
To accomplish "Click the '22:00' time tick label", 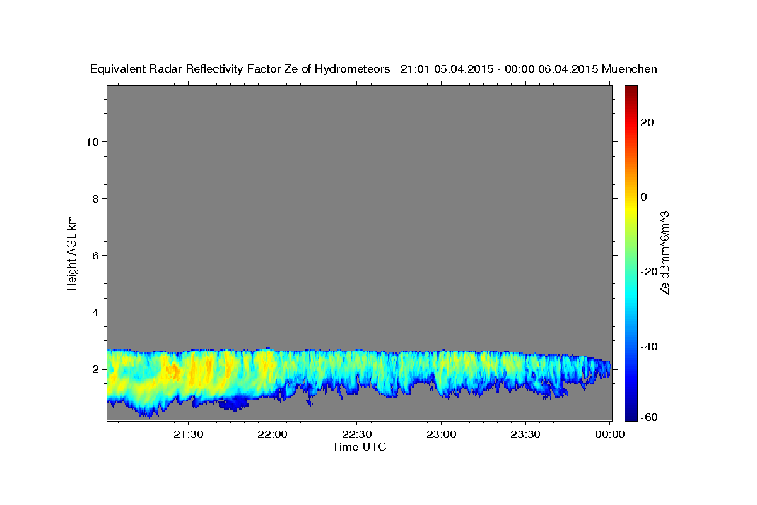I will [273, 434].
